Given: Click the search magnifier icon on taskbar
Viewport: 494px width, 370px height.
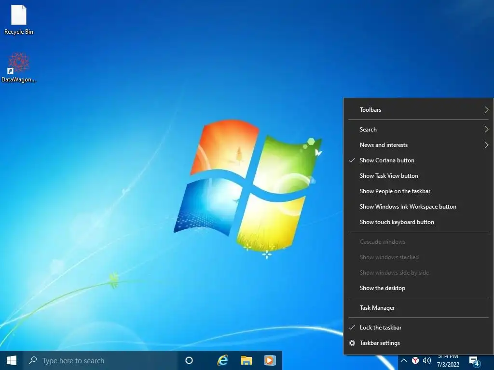Looking at the screenshot, I should 33,360.
